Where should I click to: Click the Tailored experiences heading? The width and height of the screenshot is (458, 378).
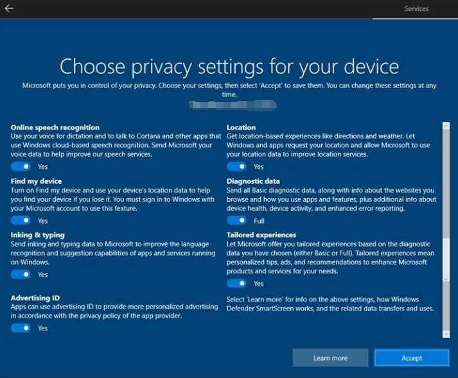tap(261, 235)
